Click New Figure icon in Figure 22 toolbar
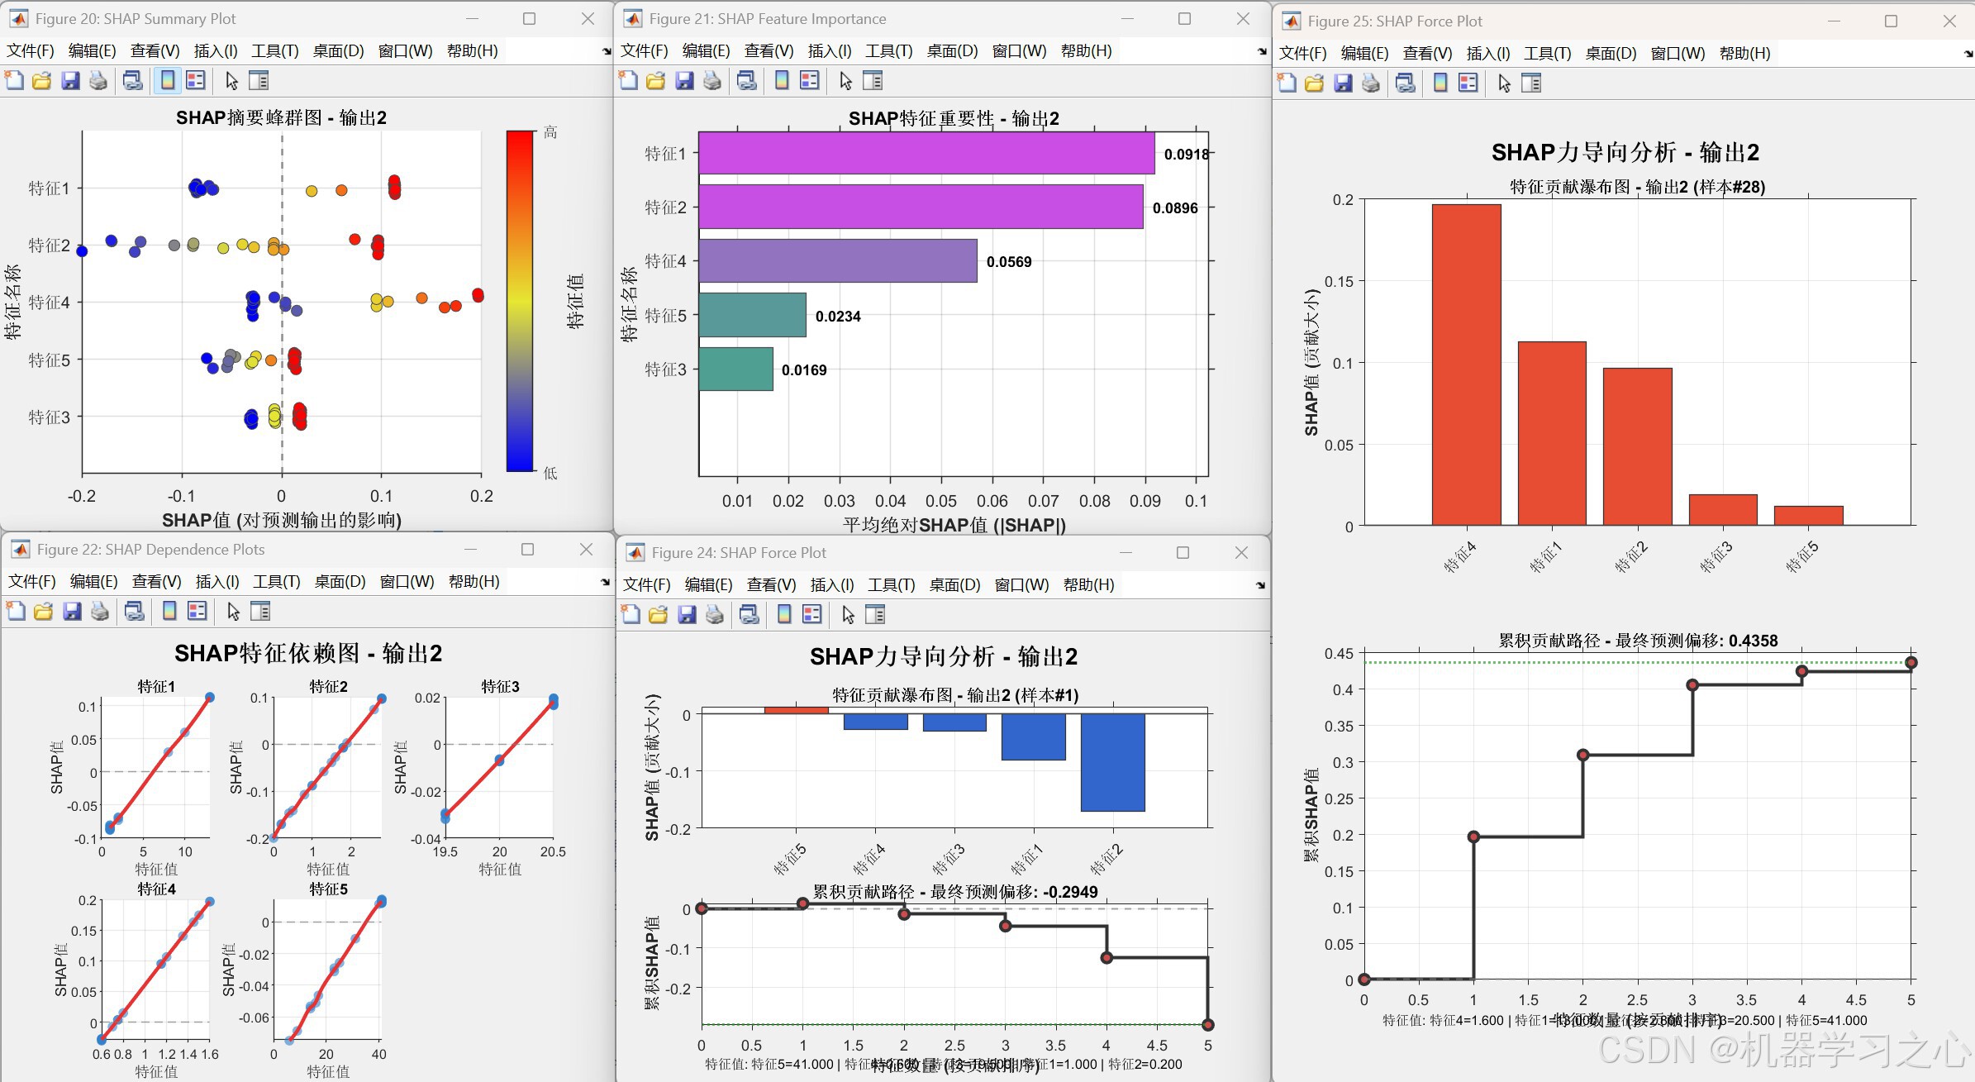1975x1082 pixels. (x=16, y=611)
